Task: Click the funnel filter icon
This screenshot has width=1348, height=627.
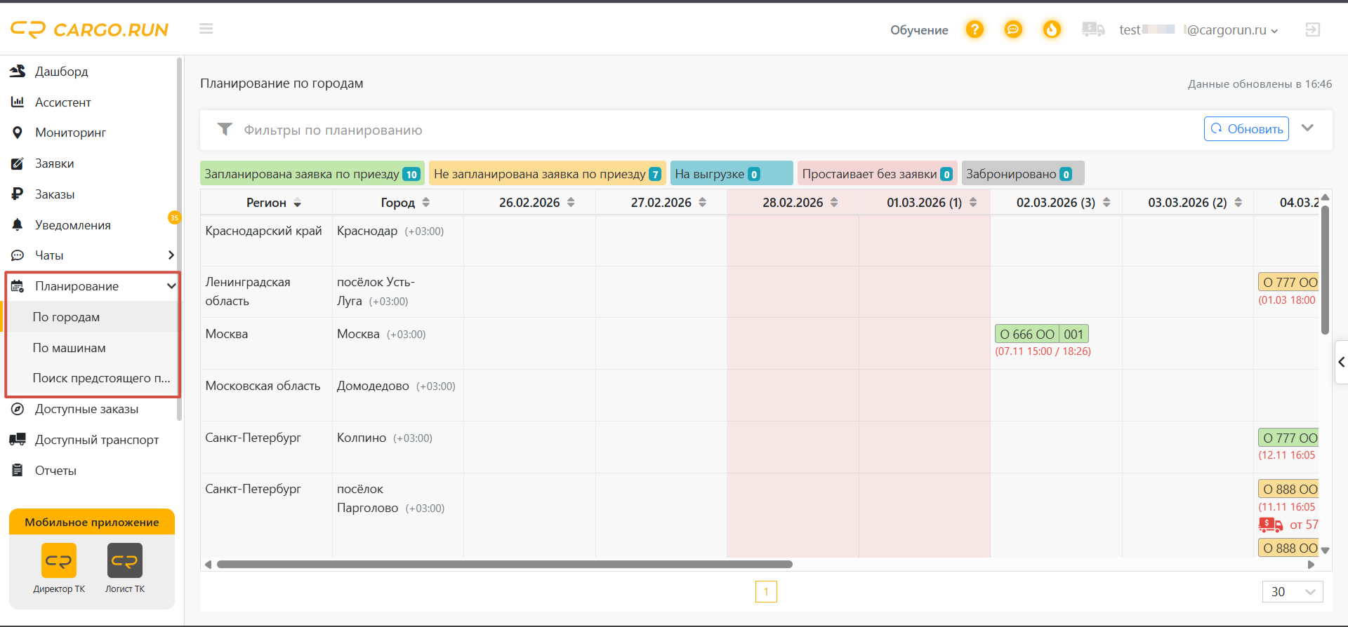Action: click(x=225, y=130)
